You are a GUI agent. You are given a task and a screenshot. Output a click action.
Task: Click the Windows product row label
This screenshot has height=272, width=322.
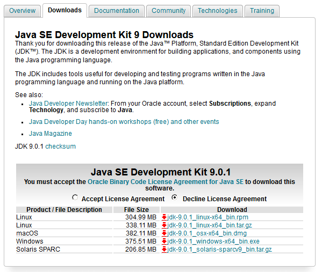click(x=30, y=241)
